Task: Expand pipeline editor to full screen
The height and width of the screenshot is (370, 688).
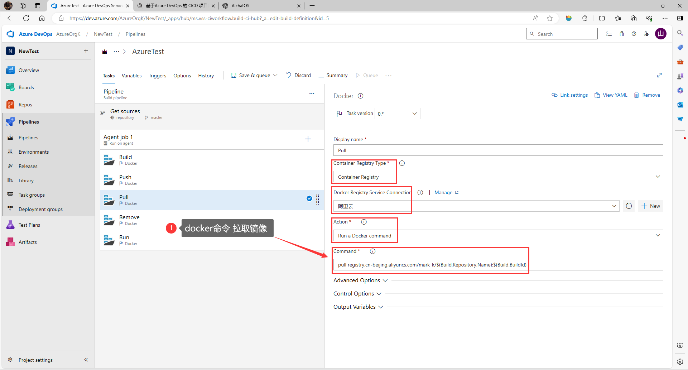Action: tap(659, 75)
